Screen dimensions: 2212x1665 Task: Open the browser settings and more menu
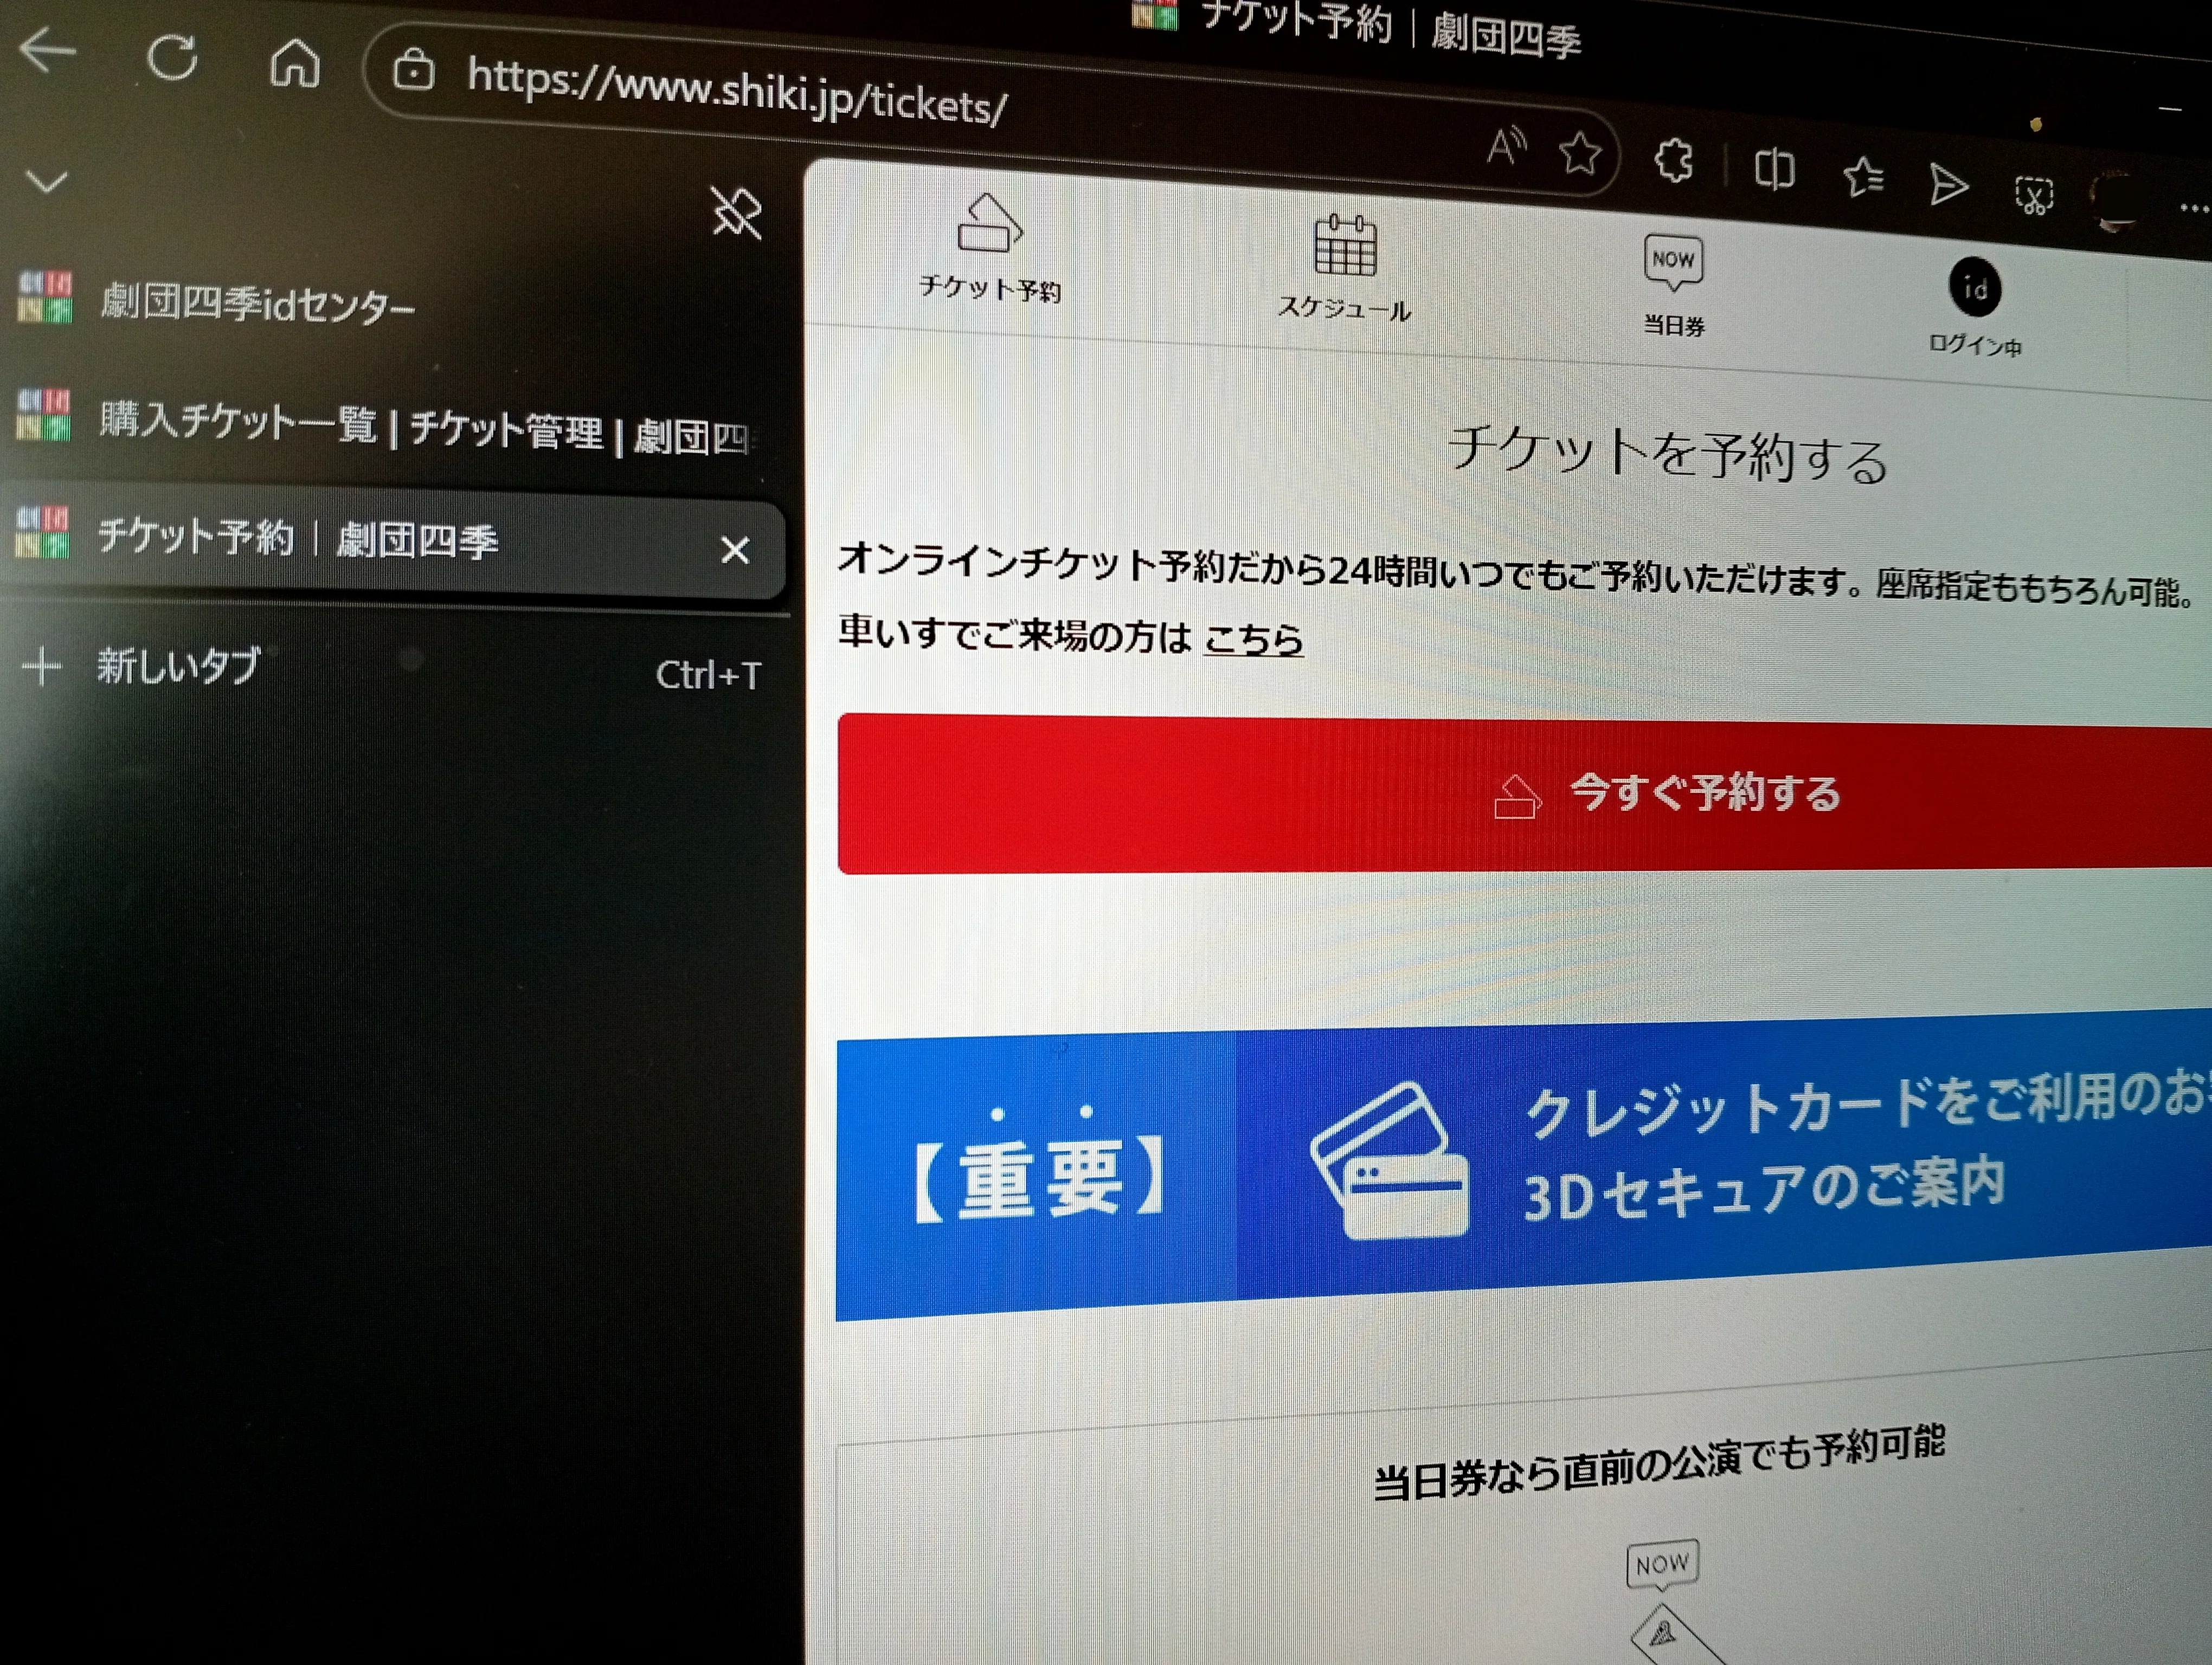2193,209
